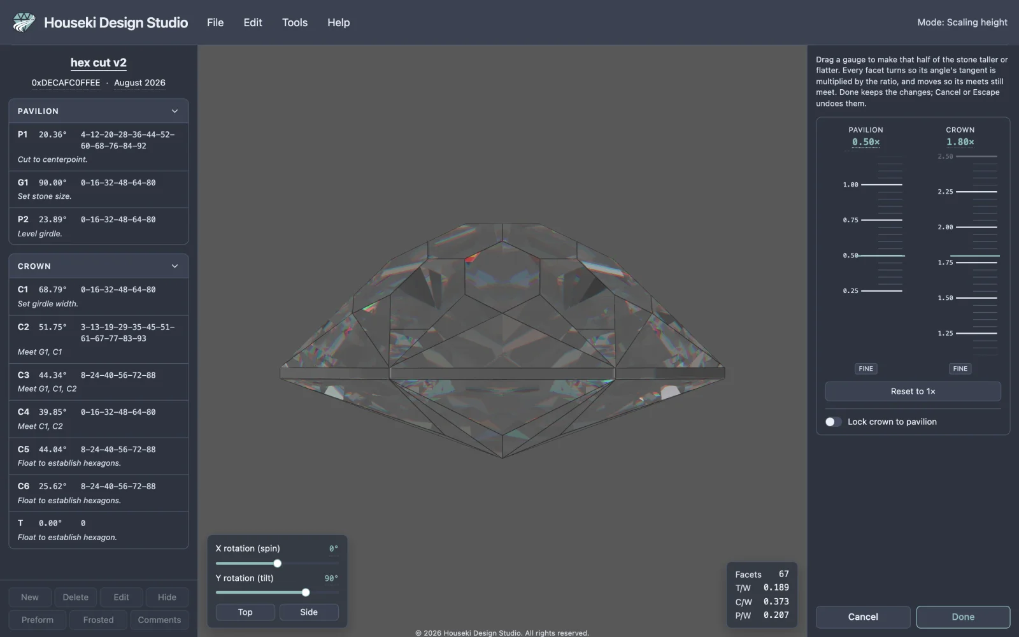Click the Y rotation tilt slider handle
The height and width of the screenshot is (637, 1019).
point(306,592)
